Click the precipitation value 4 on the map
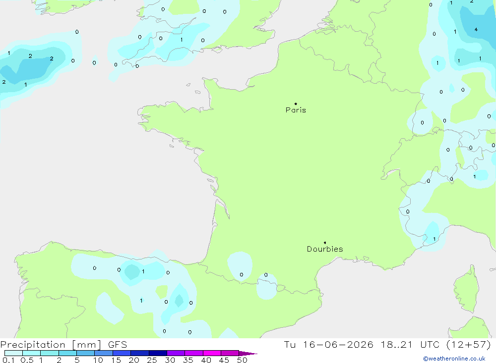Viewport: 496px width, 363px height. 476,29
